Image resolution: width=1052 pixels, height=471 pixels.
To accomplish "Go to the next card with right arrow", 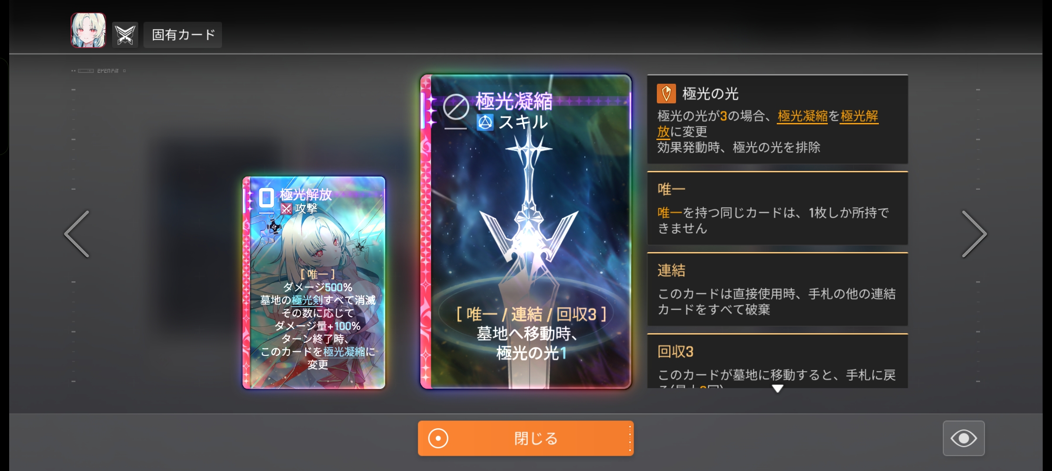I will coord(974,234).
